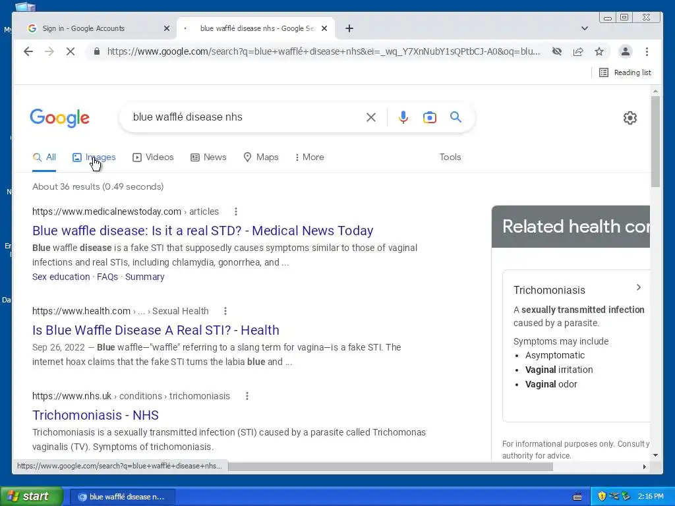Click the forward navigation arrow
The image size is (675, 506).
[x=49, y=51]
